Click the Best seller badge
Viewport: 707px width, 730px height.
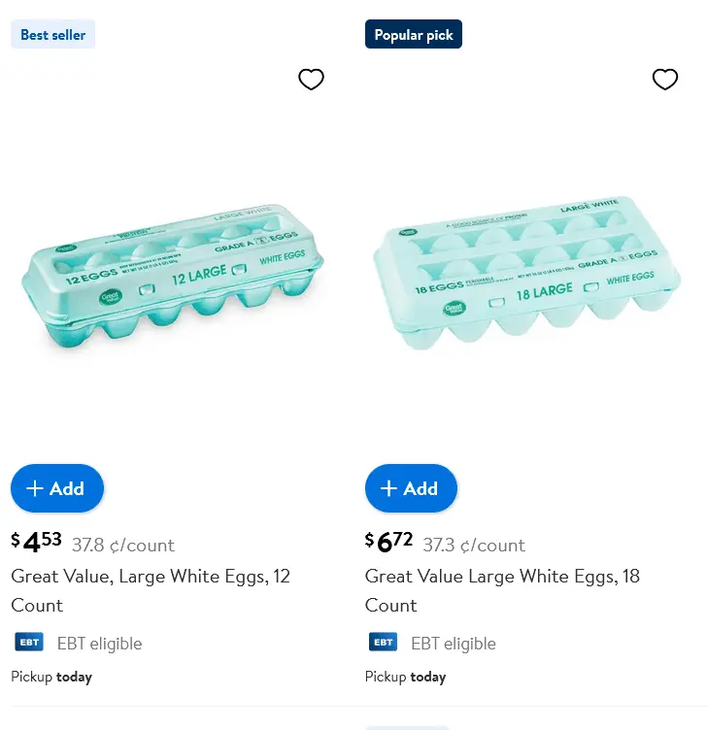(53, 35)
